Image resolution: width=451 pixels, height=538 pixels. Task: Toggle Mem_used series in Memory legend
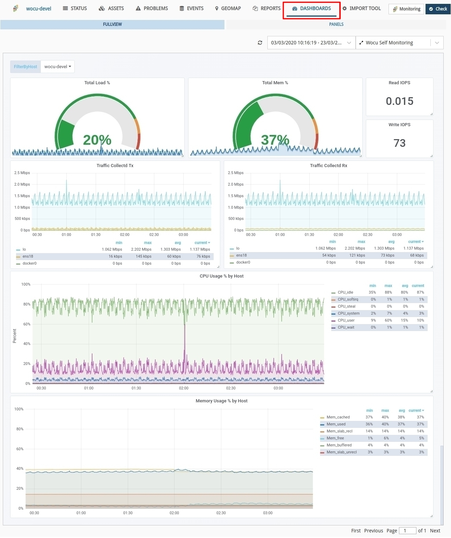(336, 424)
